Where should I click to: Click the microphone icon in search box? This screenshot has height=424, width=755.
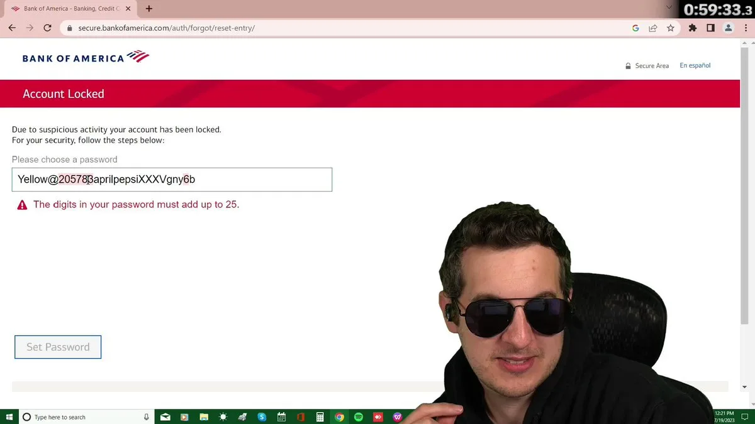147,417
